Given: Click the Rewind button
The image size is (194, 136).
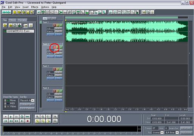Looking at the screenshot, I should [11, 121].
